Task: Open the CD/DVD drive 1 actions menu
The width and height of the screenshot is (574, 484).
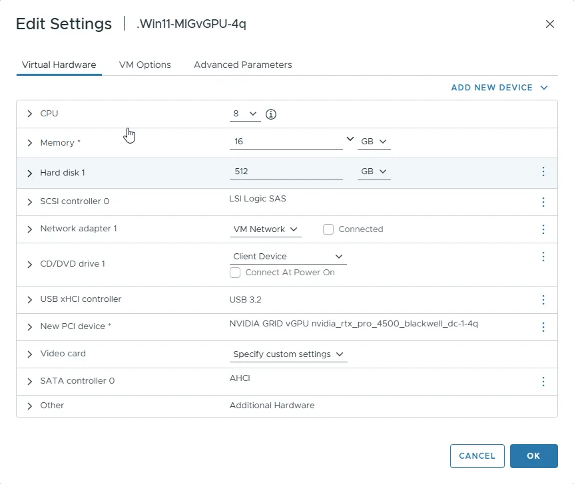Action: coord(543,257)
